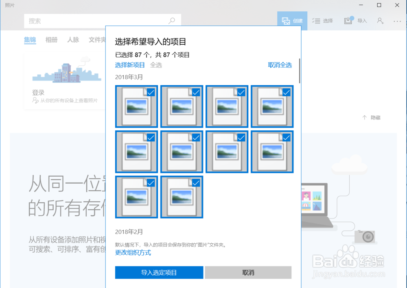Uncheck second row, first image checkbox
The height and width of the screenshot is (288, 407).
(151, 138)
